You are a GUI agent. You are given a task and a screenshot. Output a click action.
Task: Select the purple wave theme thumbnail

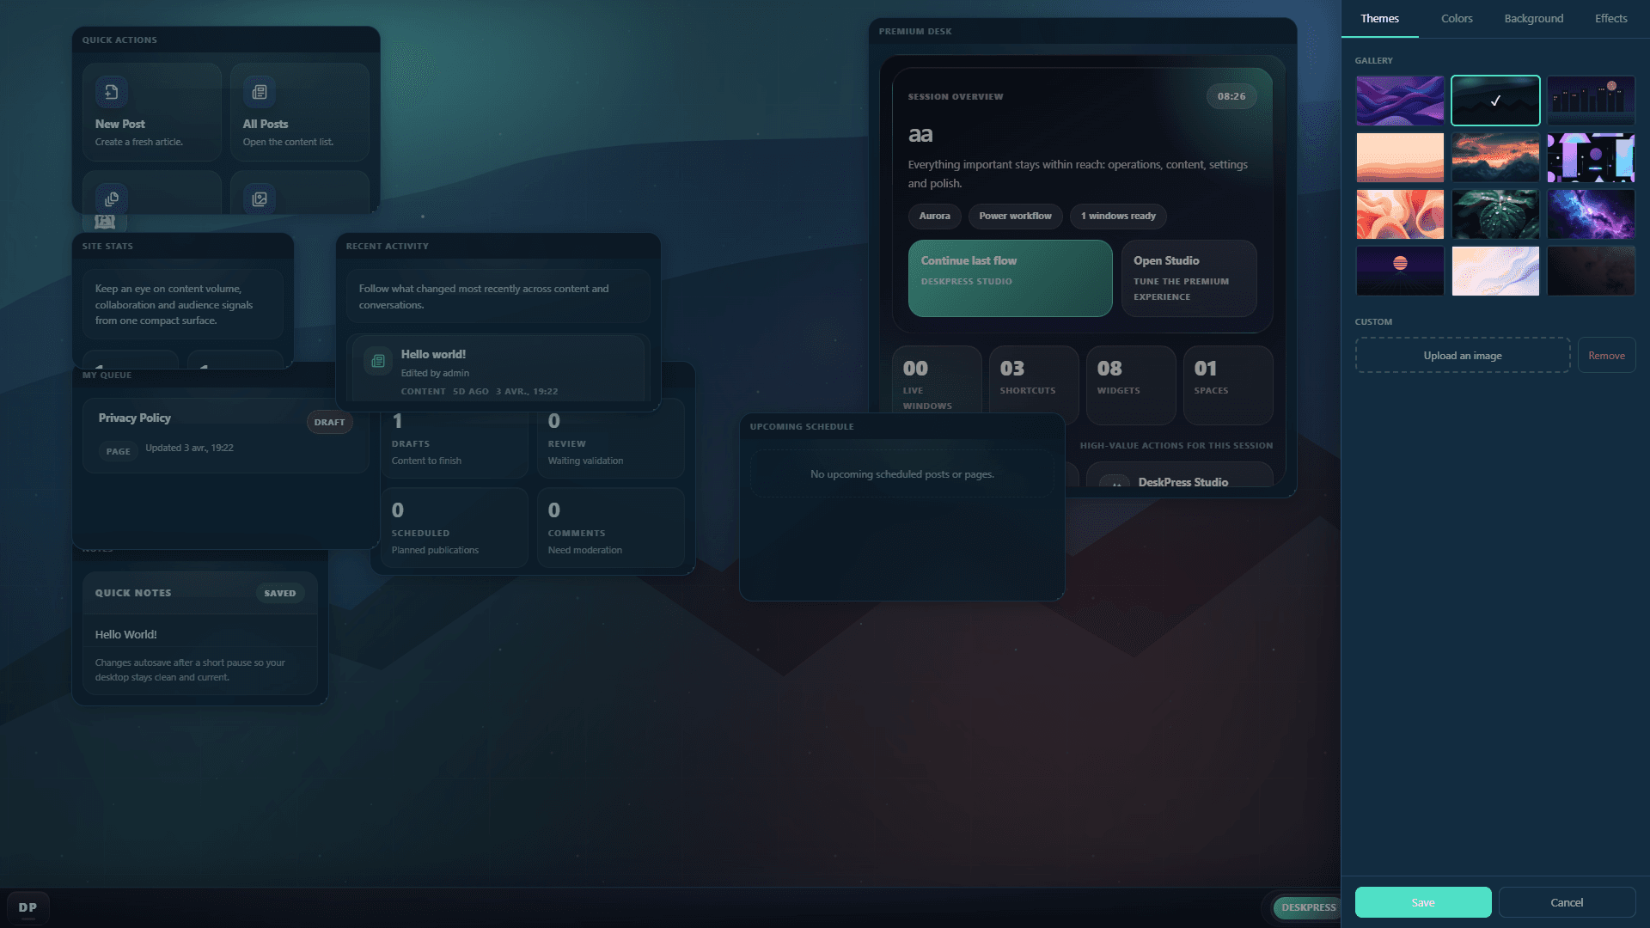[1400, 101]
